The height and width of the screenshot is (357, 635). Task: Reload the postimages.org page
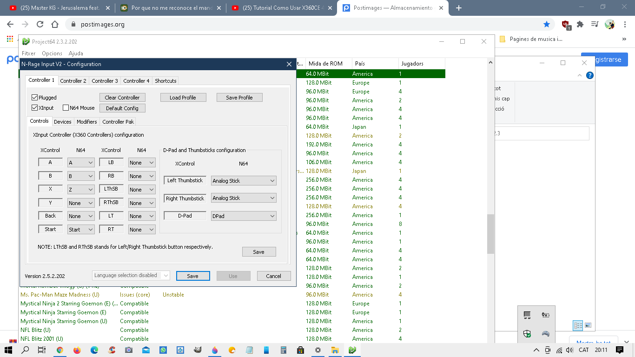point(40,24)
